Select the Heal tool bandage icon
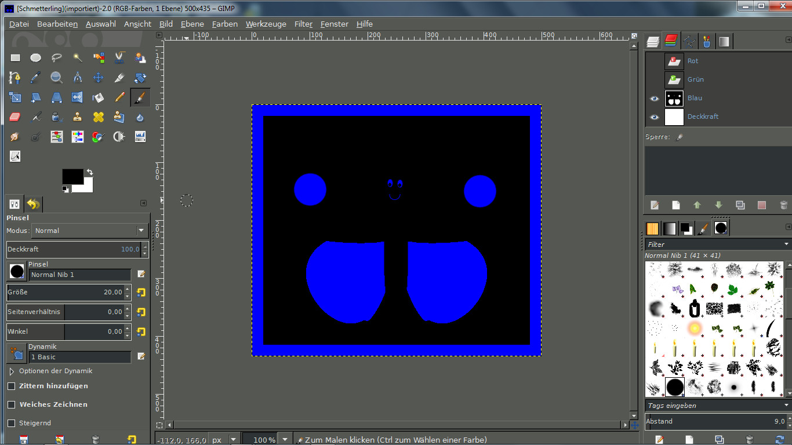 98,117
